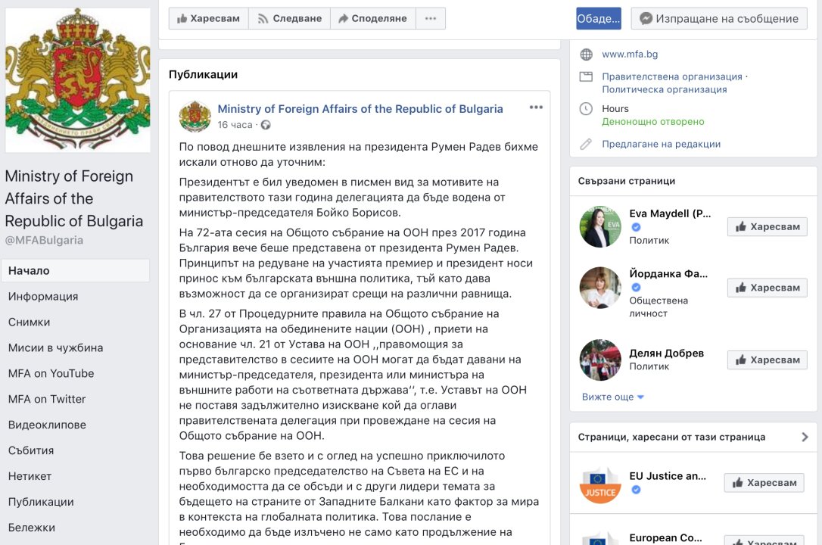Click the blue Обаде... call button
This screenshot has width=822, height=545.
[599, 18]
